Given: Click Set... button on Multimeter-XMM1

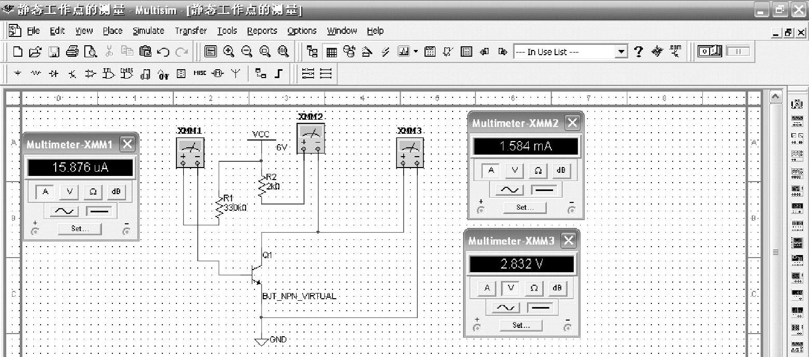Looking at the screenshot, I should click(80, 228).
